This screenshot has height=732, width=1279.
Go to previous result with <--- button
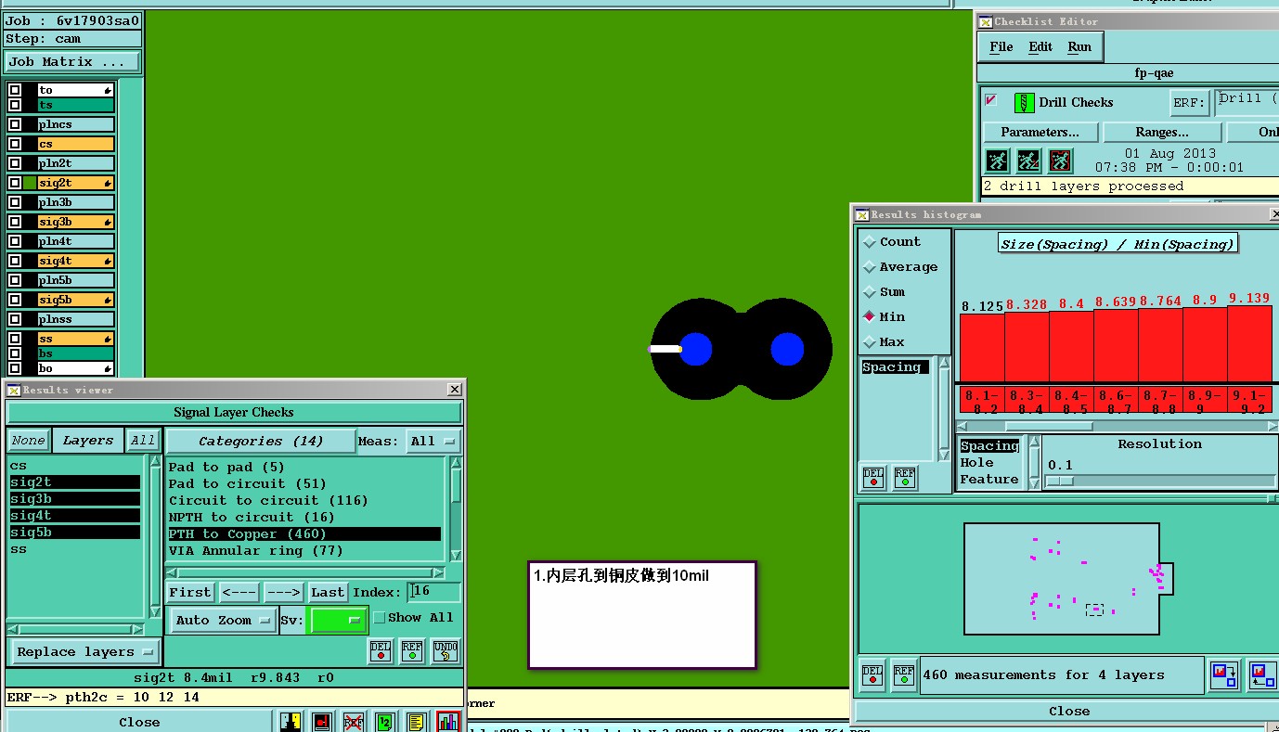tap(239, 592)
